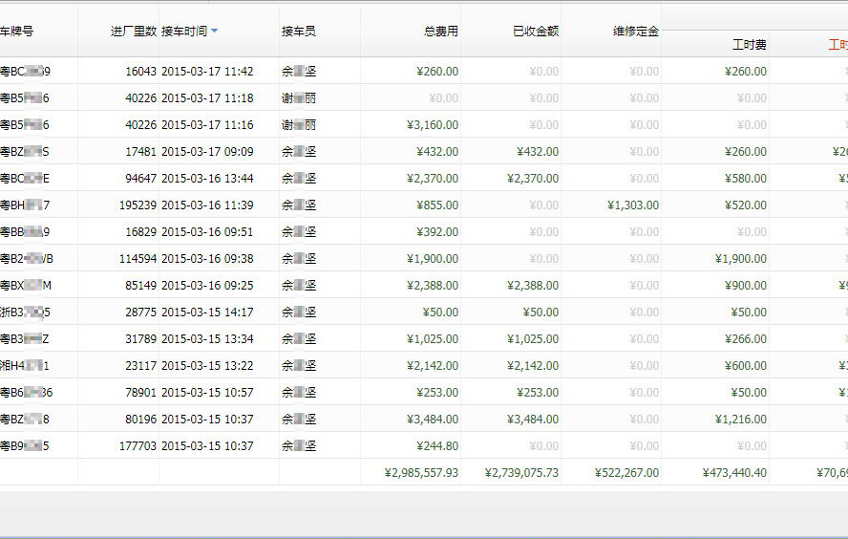Click the sort arrow beside 接车时间
This screenshot has height=539, width=848.
[215, 32]
